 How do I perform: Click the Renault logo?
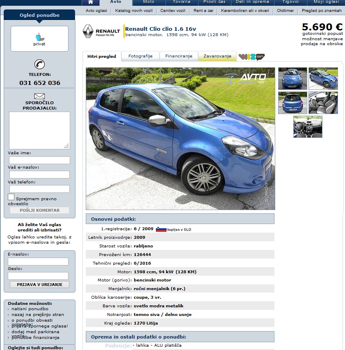coord(102,31)
